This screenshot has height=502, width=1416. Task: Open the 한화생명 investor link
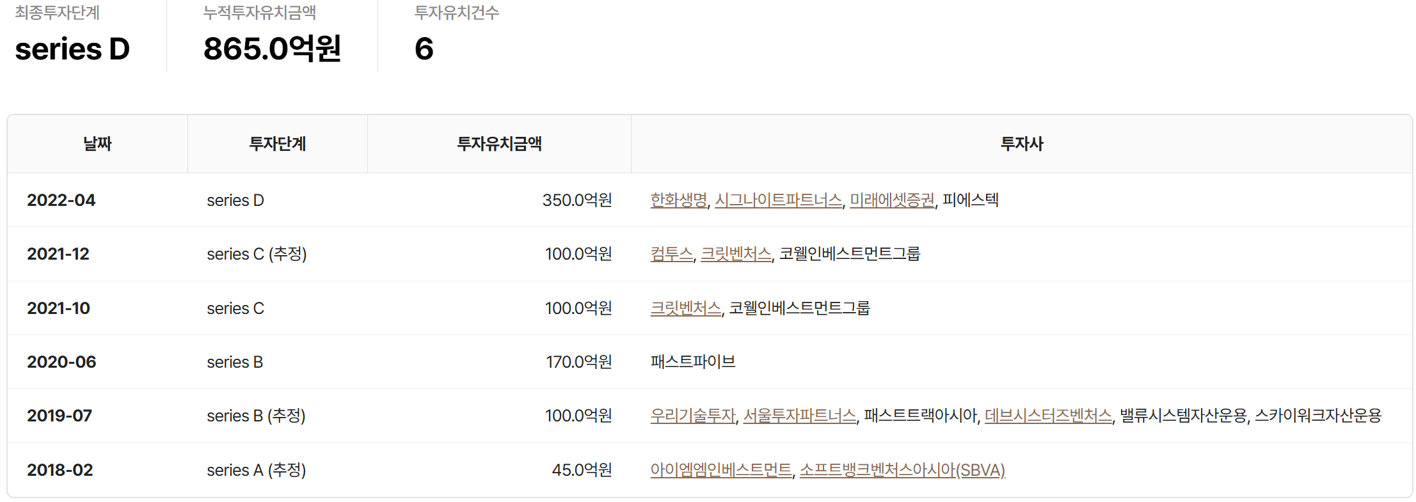678,200
